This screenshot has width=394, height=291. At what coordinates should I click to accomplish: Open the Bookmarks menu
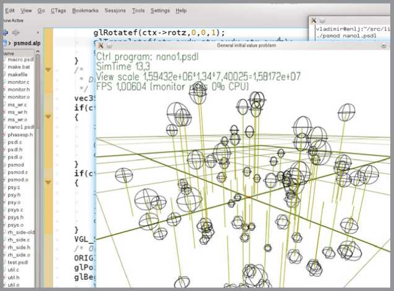click(85, 11)
